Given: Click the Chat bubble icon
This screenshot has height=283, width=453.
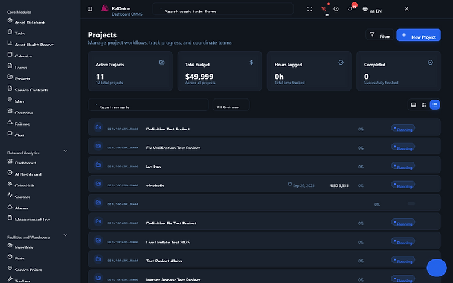Looking at the screenshot, I should pos(10,133).
